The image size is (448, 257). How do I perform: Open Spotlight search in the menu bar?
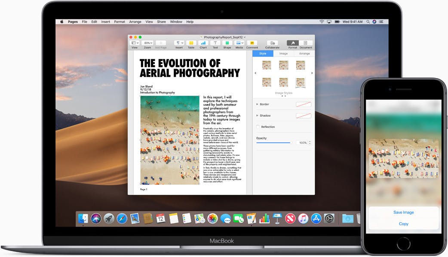click(x=368, y=22)
